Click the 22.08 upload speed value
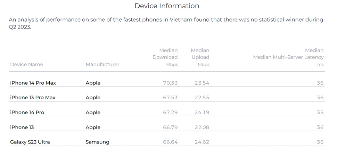337x148 pixels. (x=202, y=127)
